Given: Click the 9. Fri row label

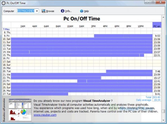Looking at the screenshot, I should (x=7, y=36).
